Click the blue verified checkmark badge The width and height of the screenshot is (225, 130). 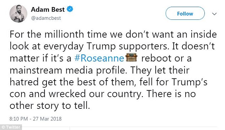(x=70, y=9)
